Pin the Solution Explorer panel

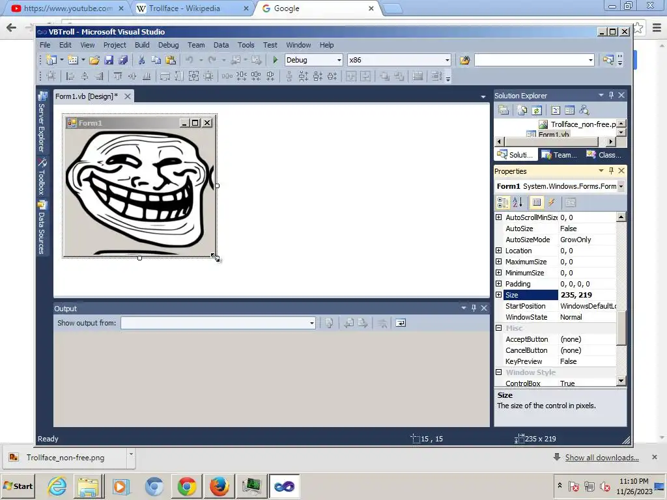pos(611,95)
